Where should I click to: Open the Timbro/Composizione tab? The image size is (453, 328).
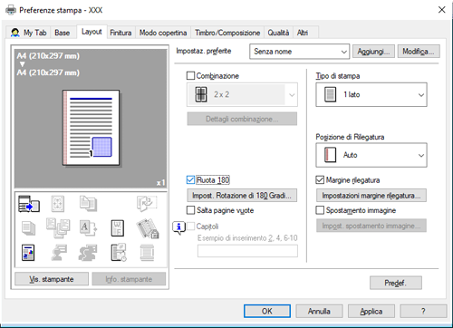tap(227, 33)
